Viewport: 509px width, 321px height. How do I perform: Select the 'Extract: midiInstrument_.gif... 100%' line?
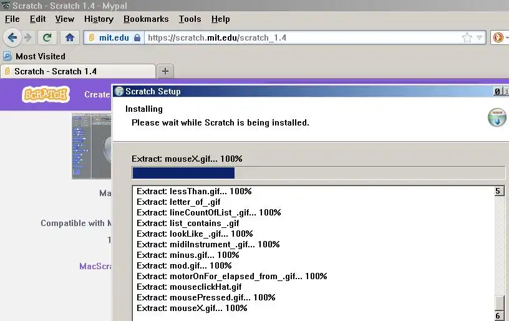208,244
